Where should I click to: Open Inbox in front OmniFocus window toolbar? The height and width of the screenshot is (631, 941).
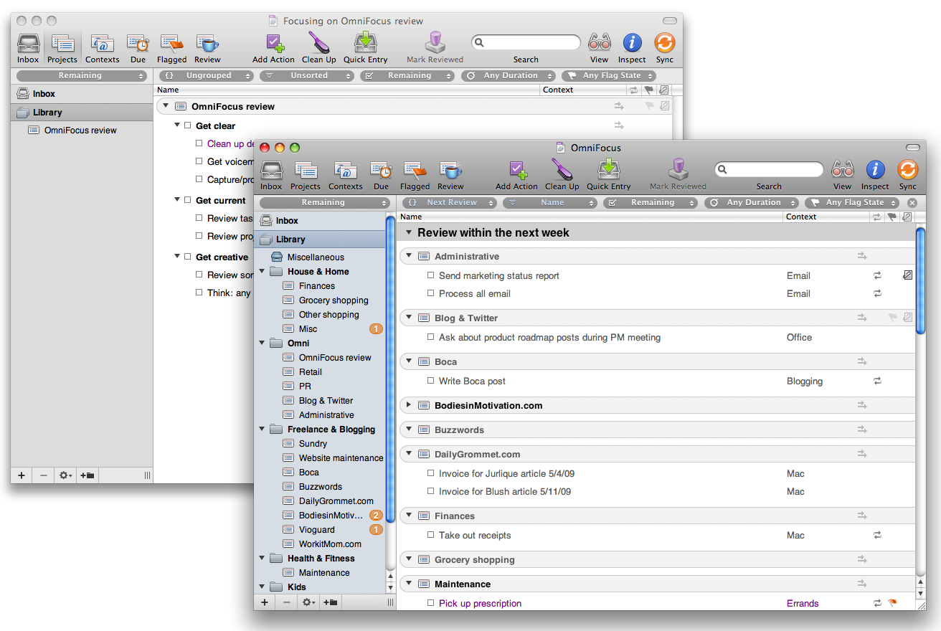(x=271, y=174)
